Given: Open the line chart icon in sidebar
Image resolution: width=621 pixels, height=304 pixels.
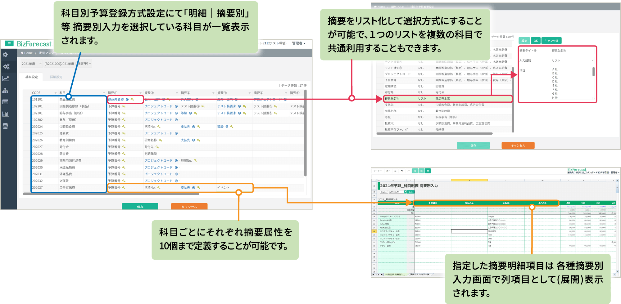Looking at the screenshot, I should point(5,78).
